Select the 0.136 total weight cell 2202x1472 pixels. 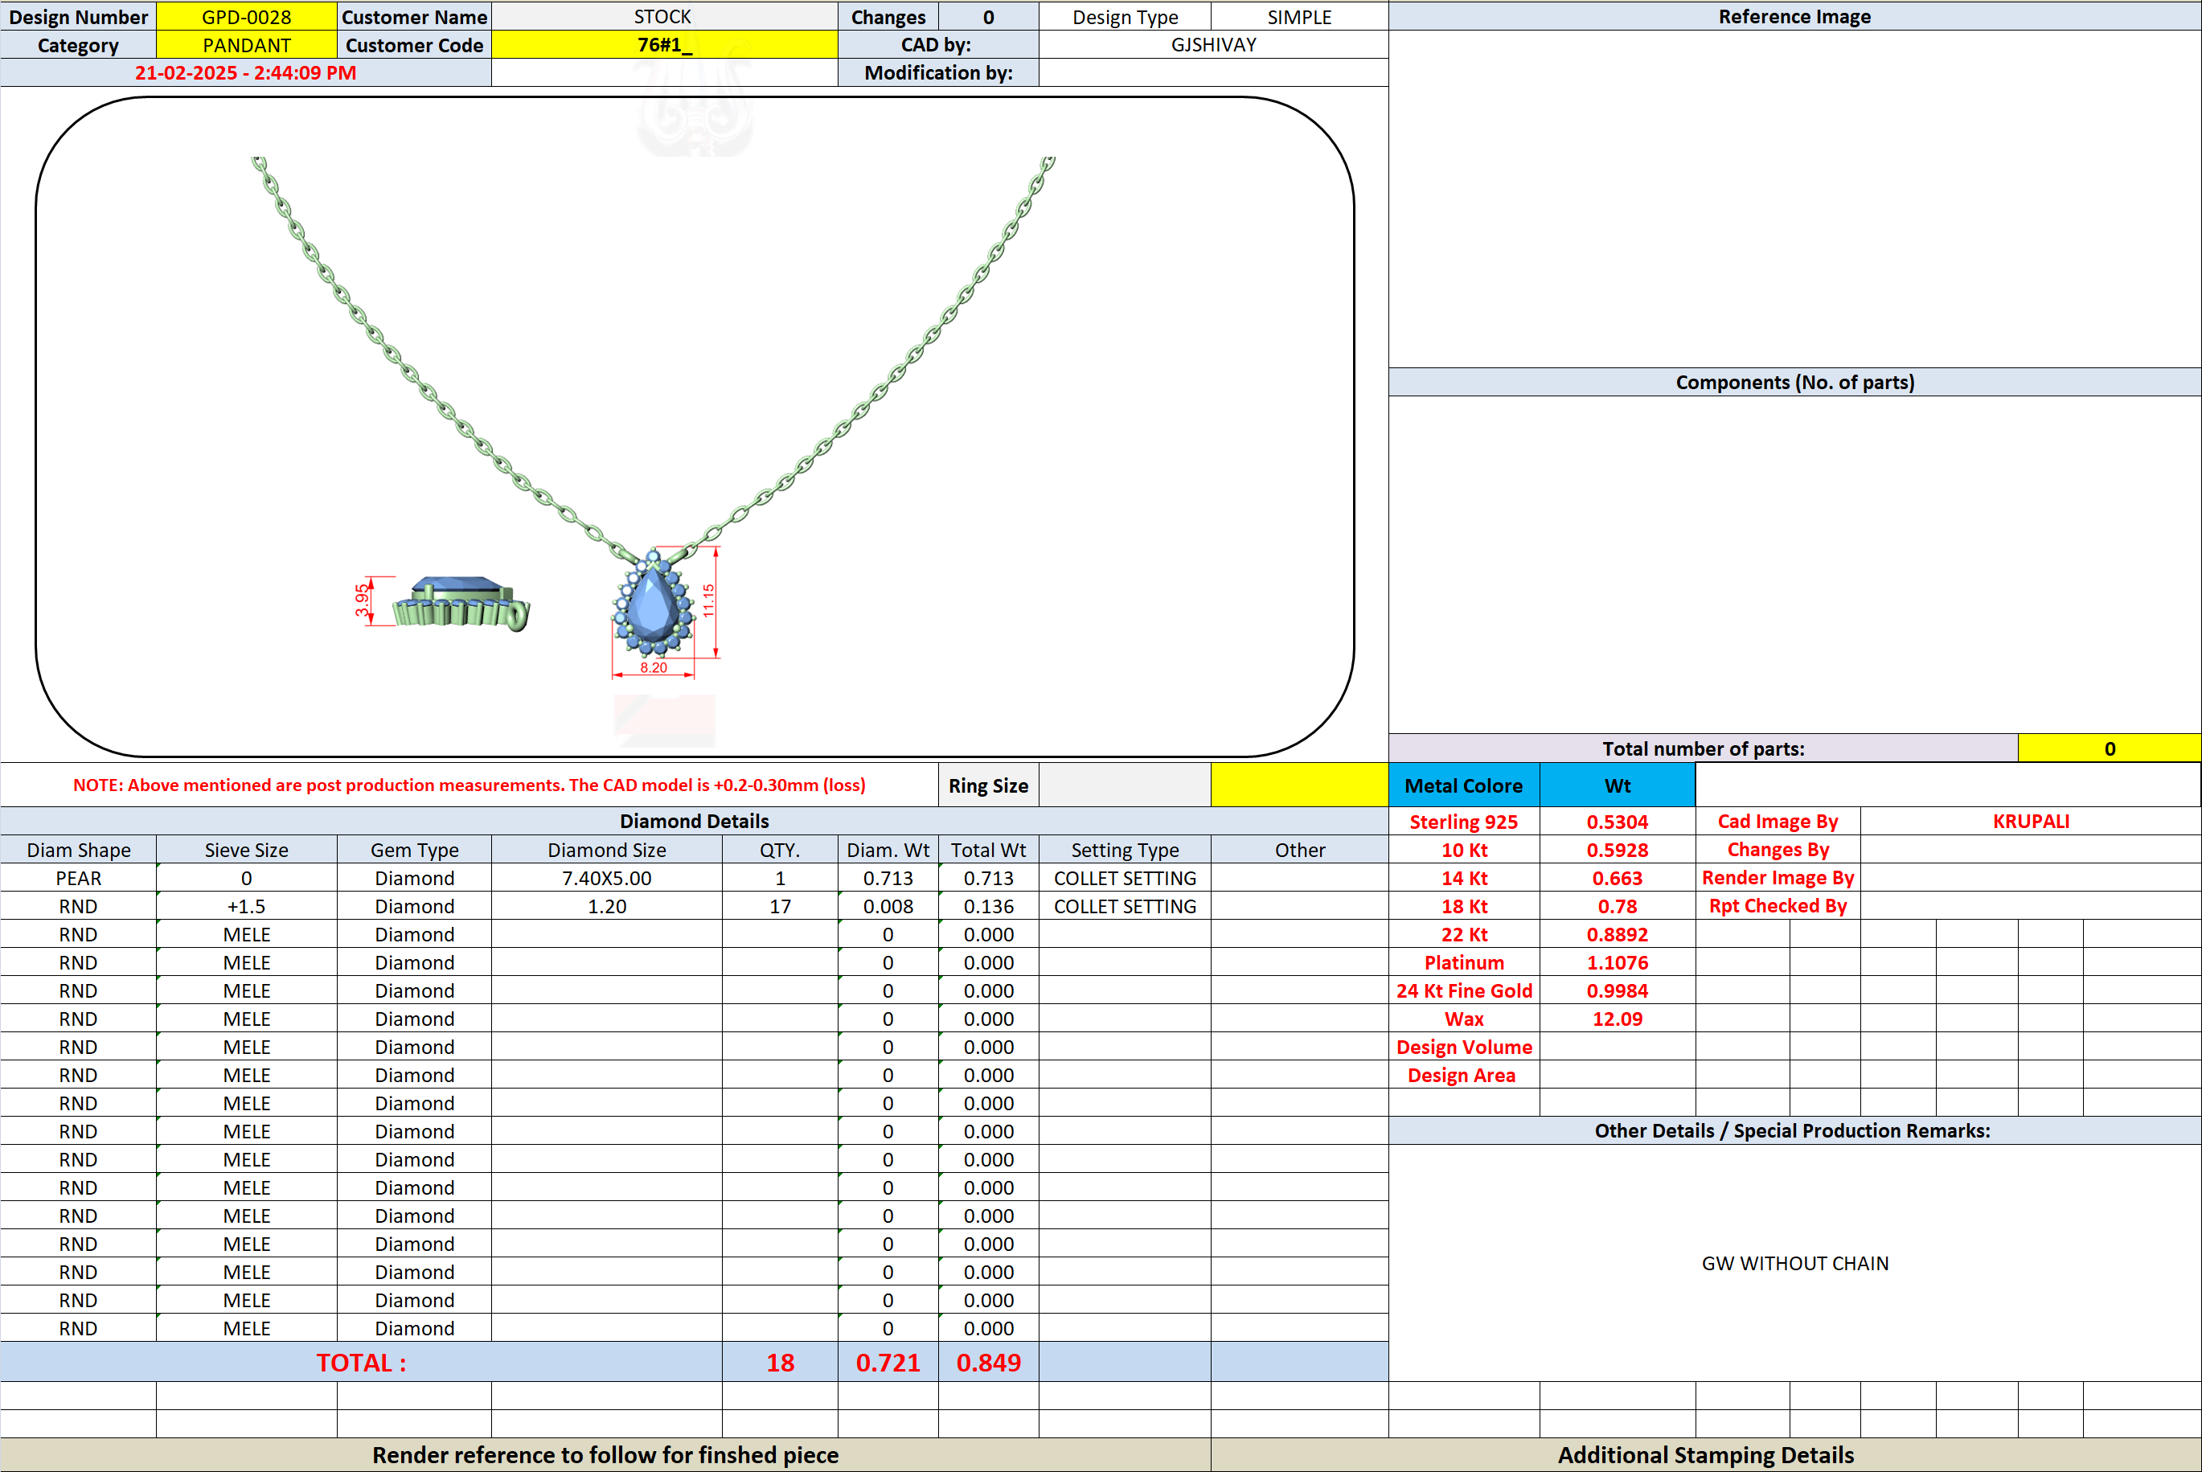click(x=988, y=906)
